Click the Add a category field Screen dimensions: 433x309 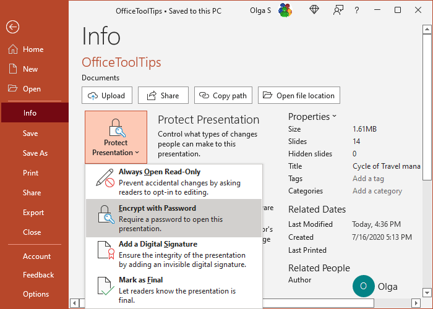377,191
